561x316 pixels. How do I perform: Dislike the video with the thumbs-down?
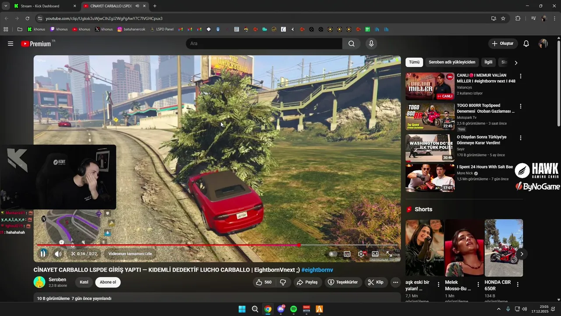point(283,282)
